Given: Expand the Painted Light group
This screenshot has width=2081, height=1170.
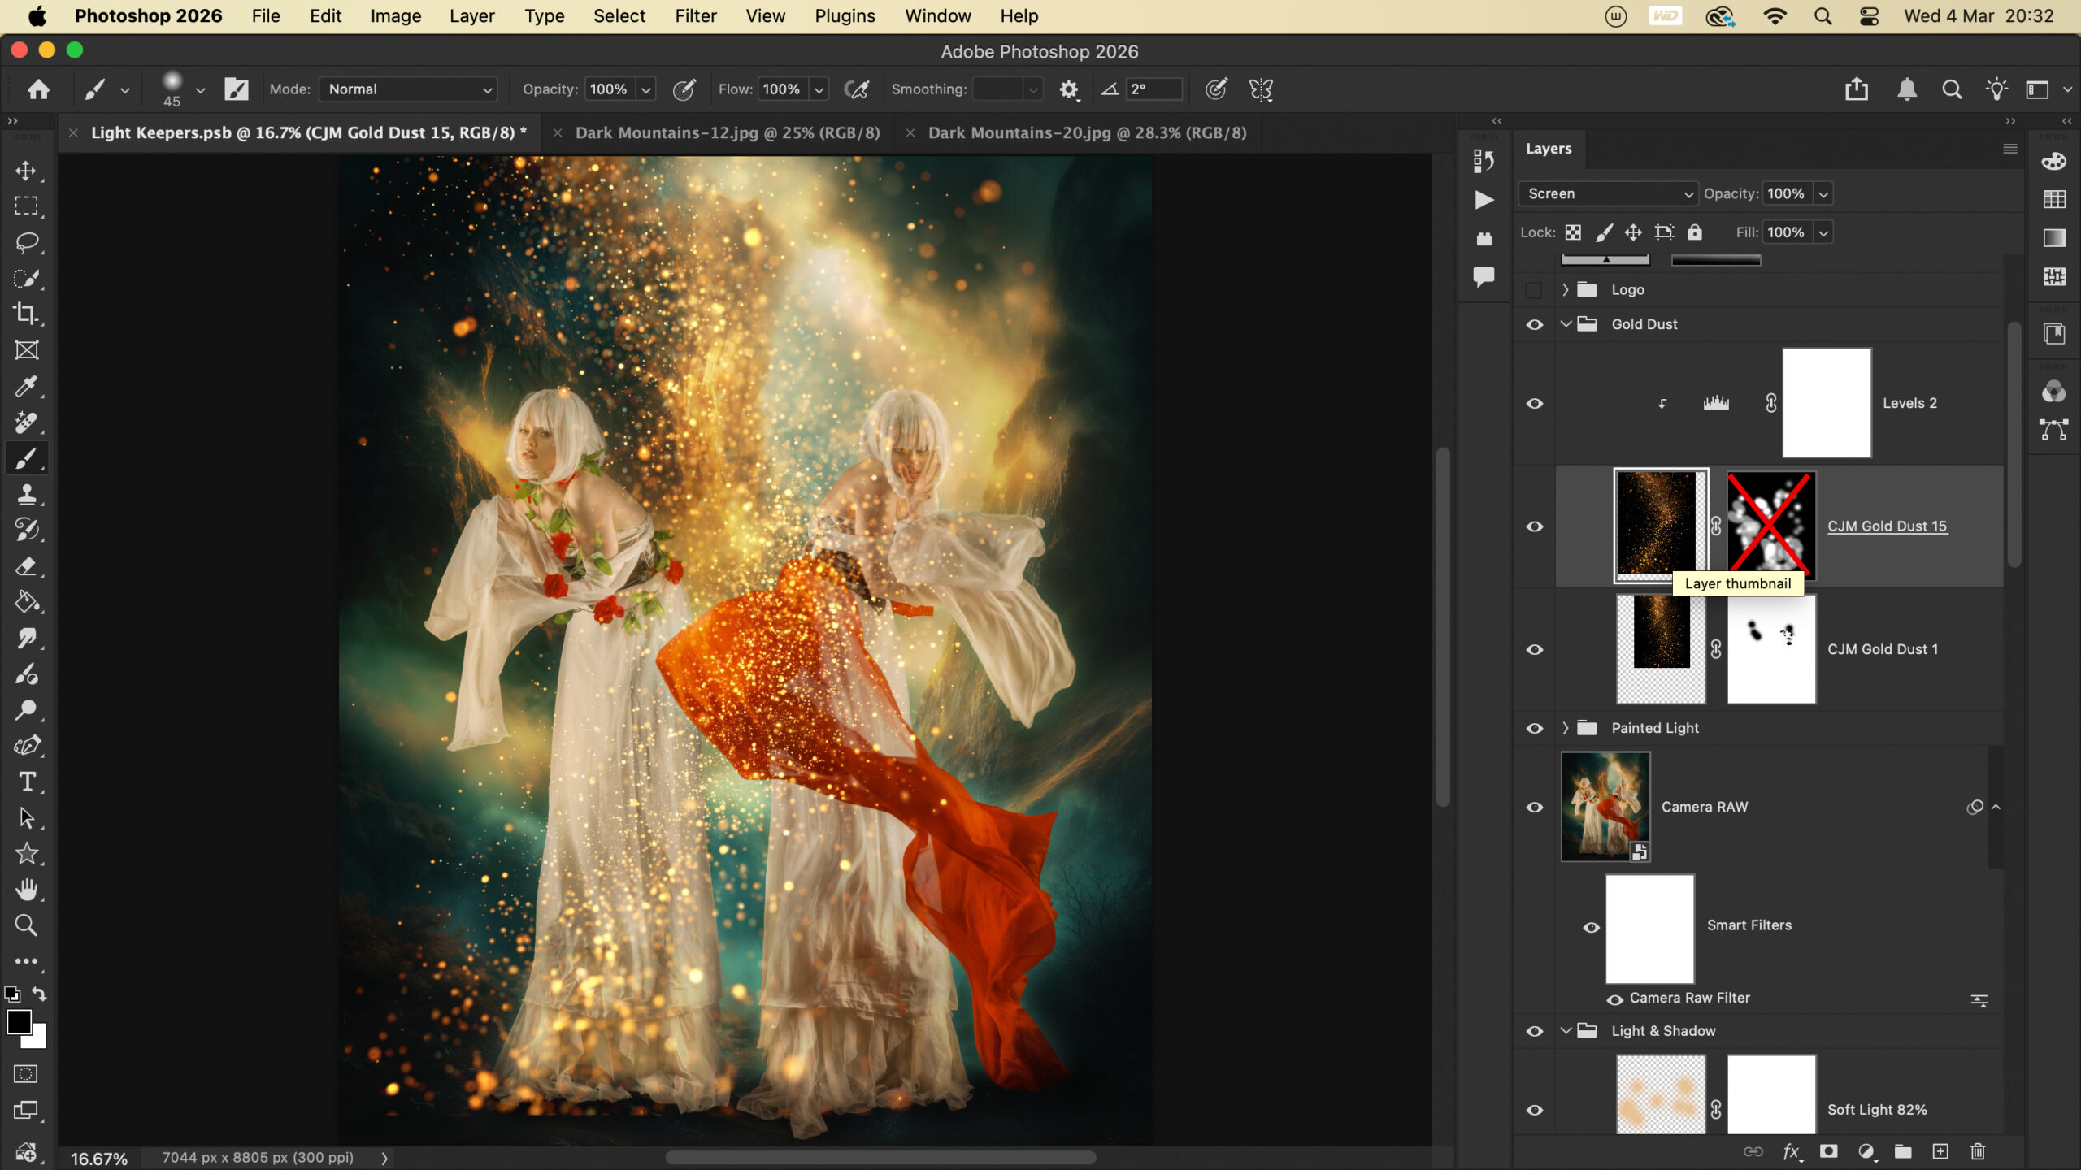Looking at the screenshot, I should 1565,728.
